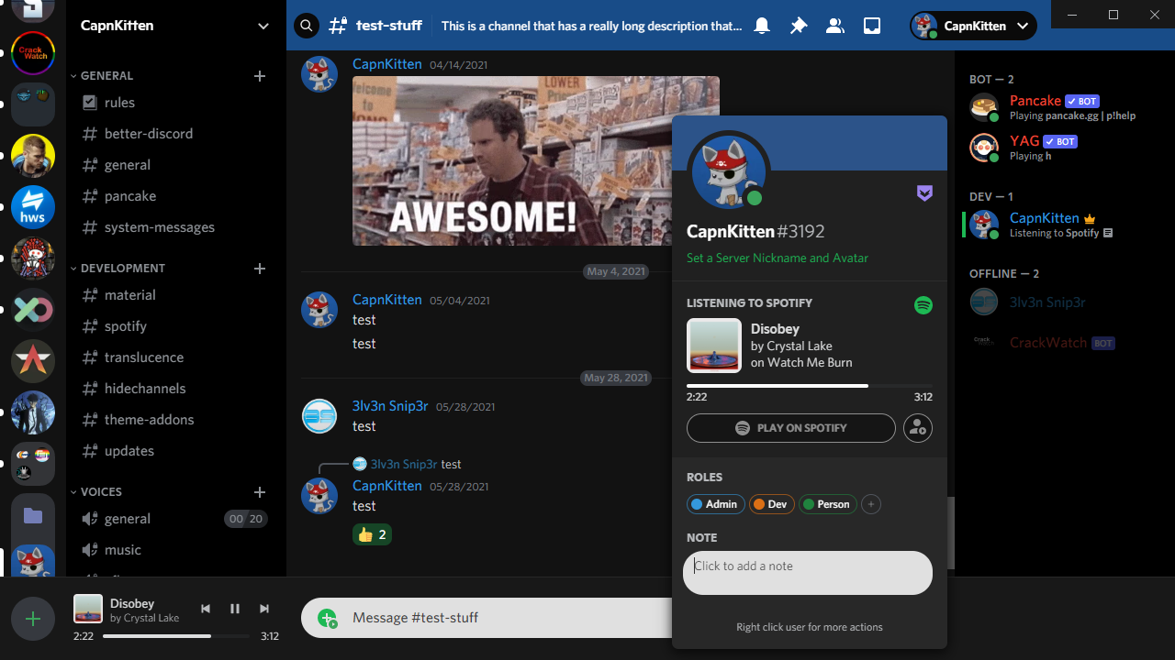The width and height of the screenshot is (1175, 660).
Task: Open notification settings bell icon
Action: [762, 26]
